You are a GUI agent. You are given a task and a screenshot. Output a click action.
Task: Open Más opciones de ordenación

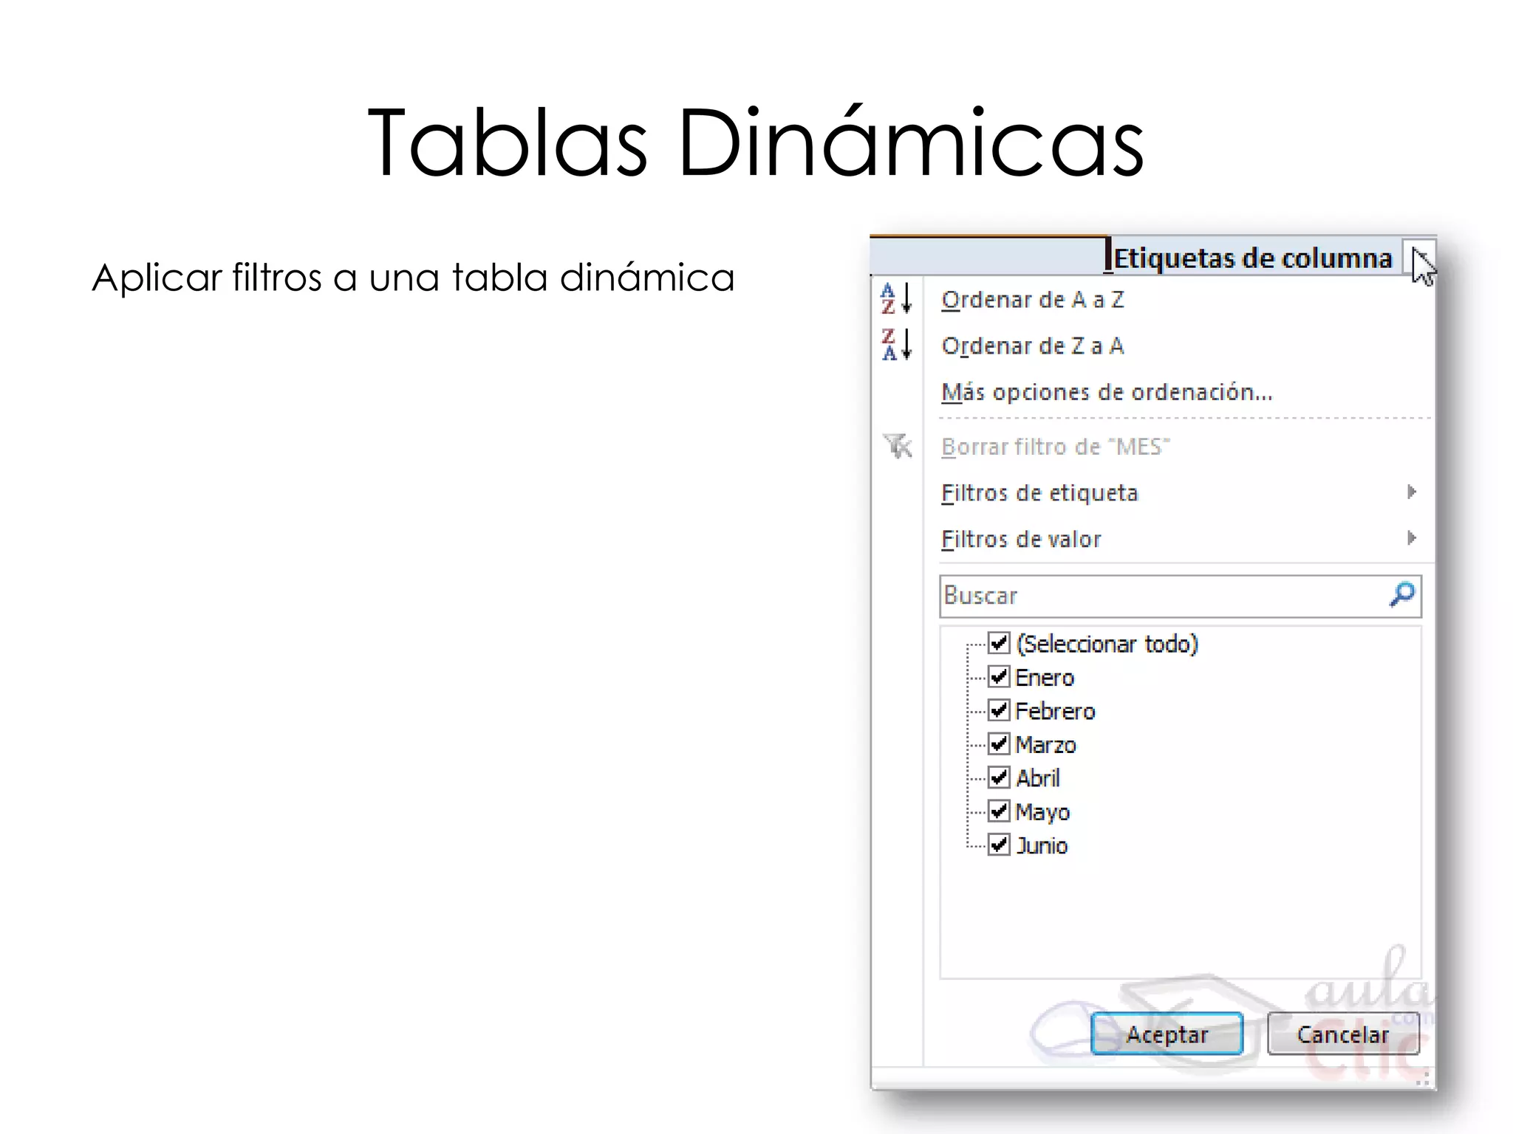(x=1107, y=392)
